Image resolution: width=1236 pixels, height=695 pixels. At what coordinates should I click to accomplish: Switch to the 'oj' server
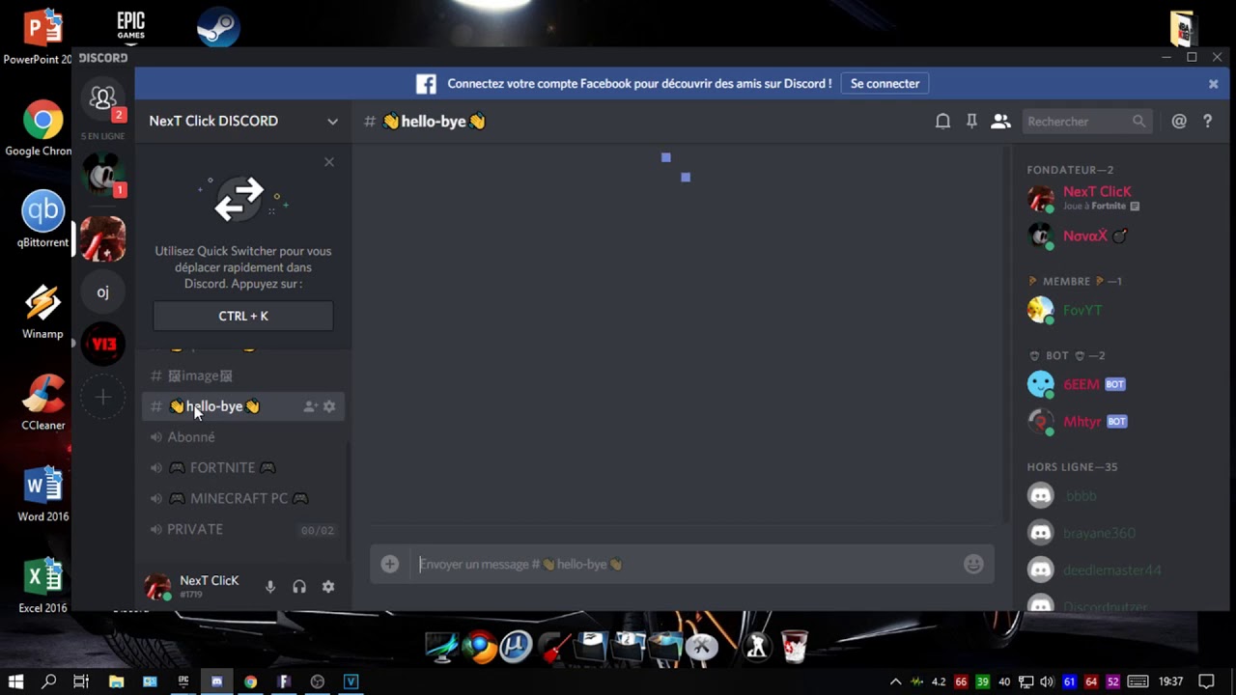pos(102,292)
